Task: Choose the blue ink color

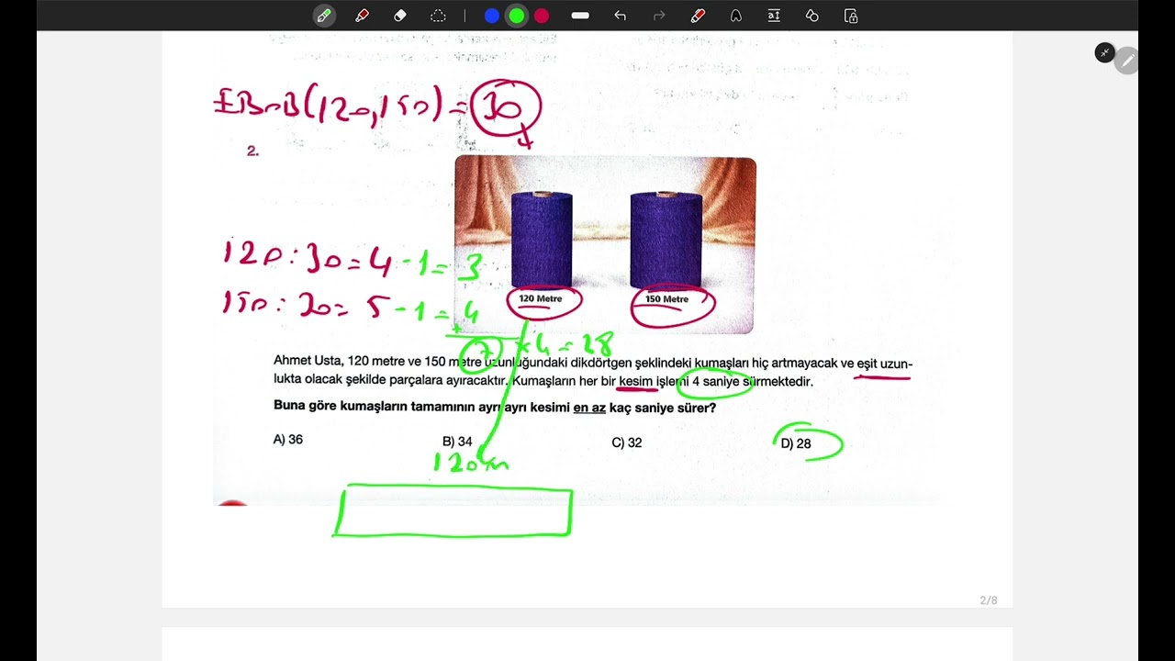Action: coord(492,16)
